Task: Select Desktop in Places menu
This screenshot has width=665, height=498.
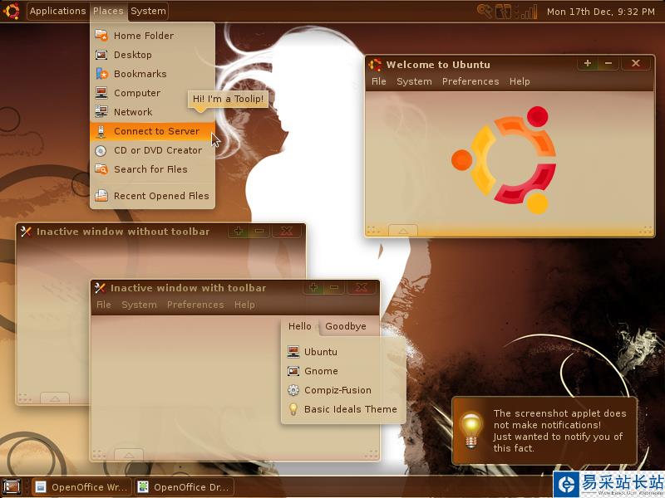Action: [x=152, y=55]
